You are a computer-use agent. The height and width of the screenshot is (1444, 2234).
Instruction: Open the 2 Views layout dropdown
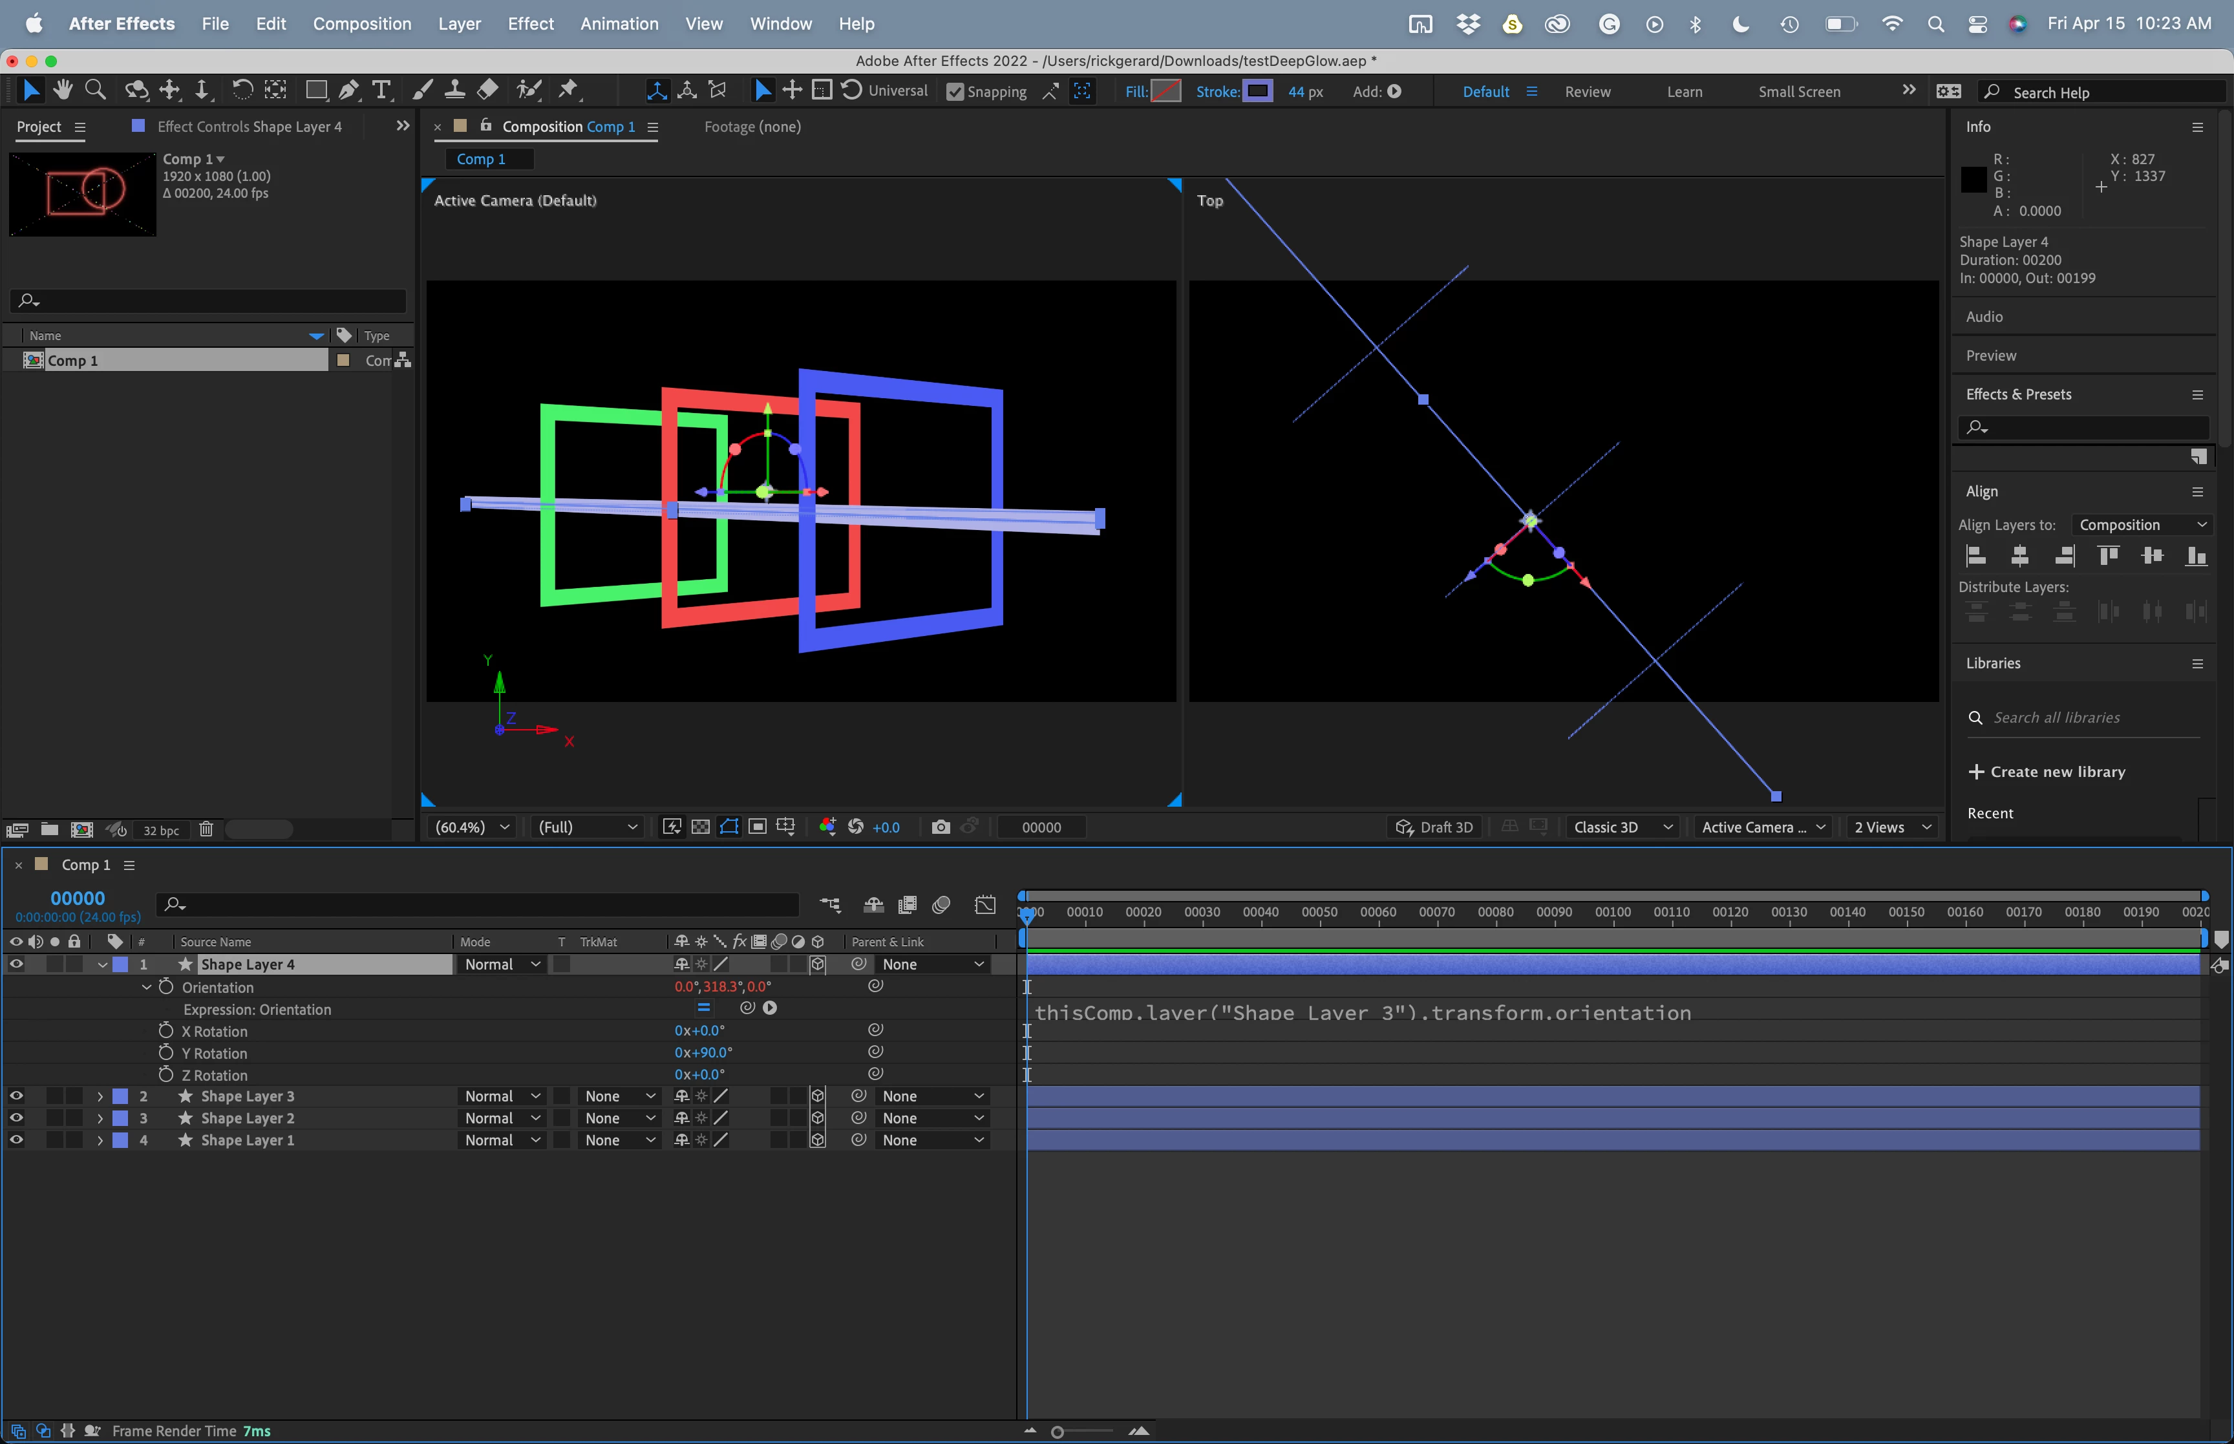pyautogui.click(x=1892, y=827)
